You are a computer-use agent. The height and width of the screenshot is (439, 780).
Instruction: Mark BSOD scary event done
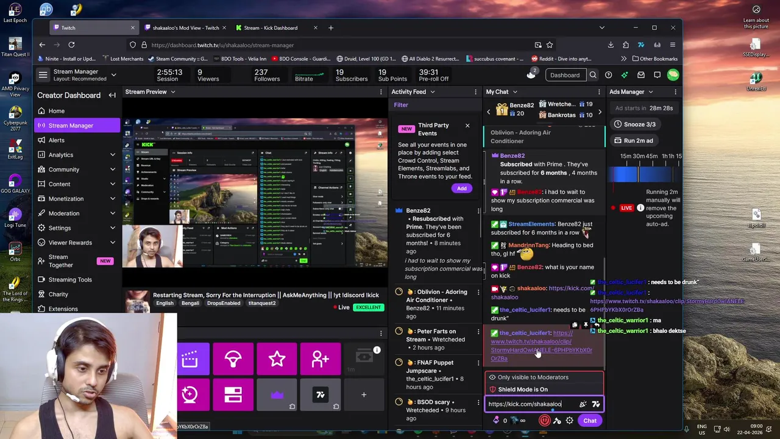coord(399,402)
